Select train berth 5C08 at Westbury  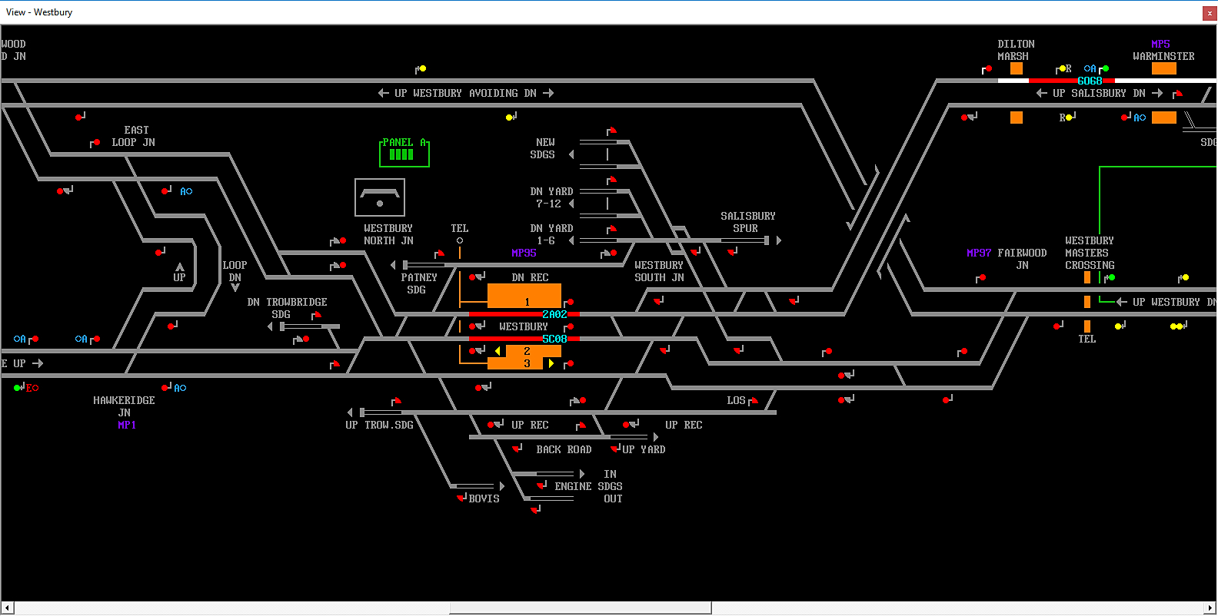point(554,339)
